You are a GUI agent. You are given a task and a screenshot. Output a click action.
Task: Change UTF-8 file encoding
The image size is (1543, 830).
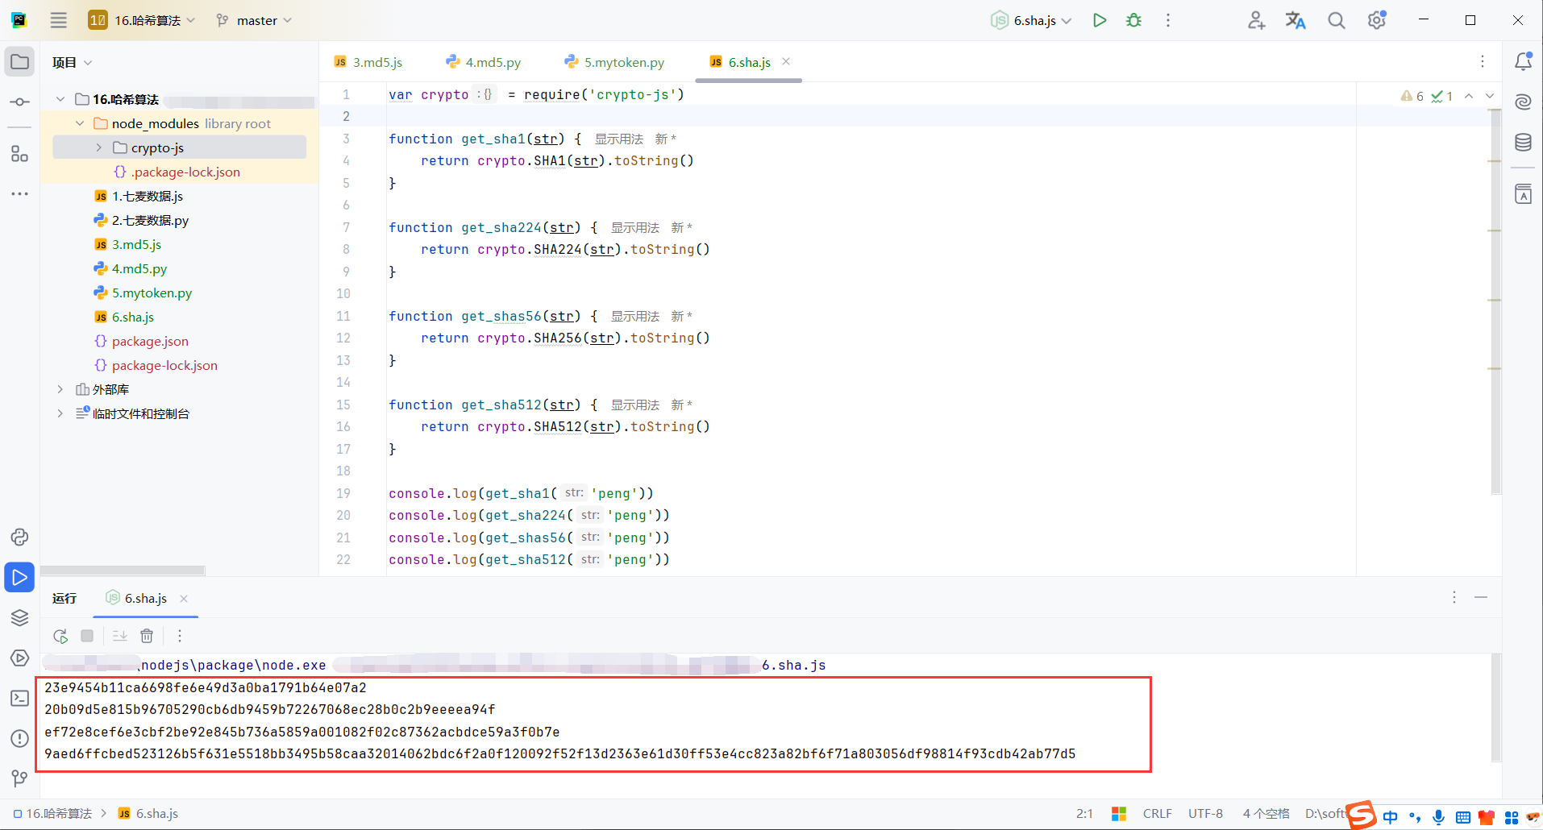1205,814
